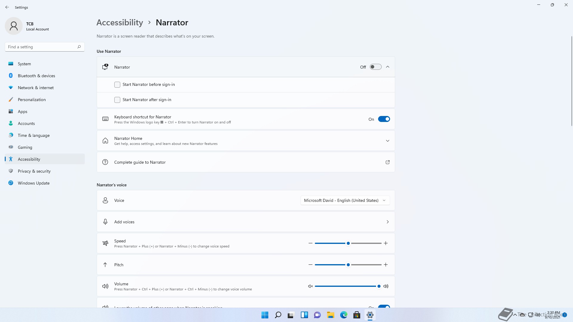Screen dimensions: 573x322
Task: Click the muted speaker icon beside Volume slider
Action: pos(310,286)
